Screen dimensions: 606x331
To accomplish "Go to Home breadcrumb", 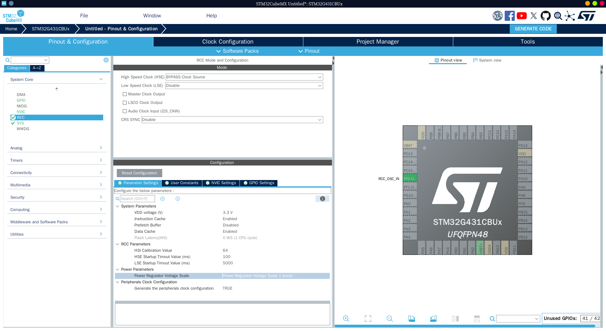I will tap(11, 29).
